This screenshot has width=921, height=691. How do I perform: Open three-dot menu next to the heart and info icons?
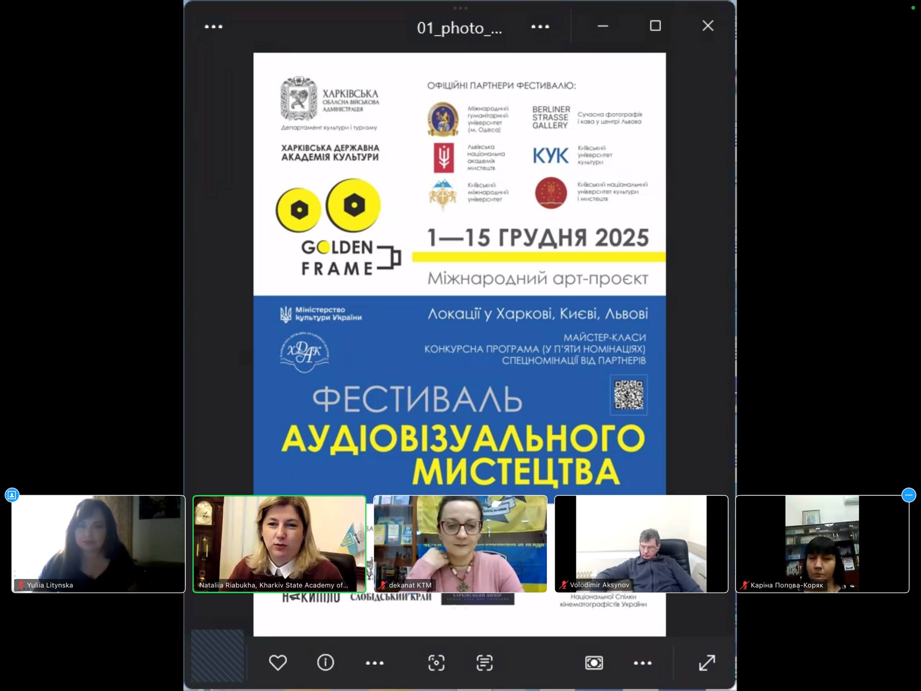[374, 663]
